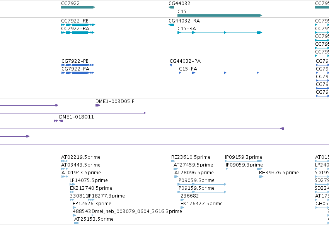Select the CG7922-RA transcript glyph

[x=78, y=33]
